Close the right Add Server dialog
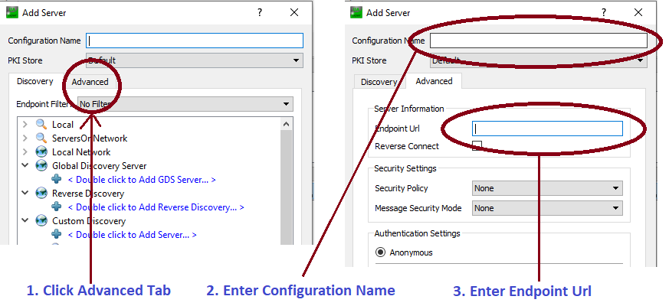669x306 pixels. (x=638, y=13)
